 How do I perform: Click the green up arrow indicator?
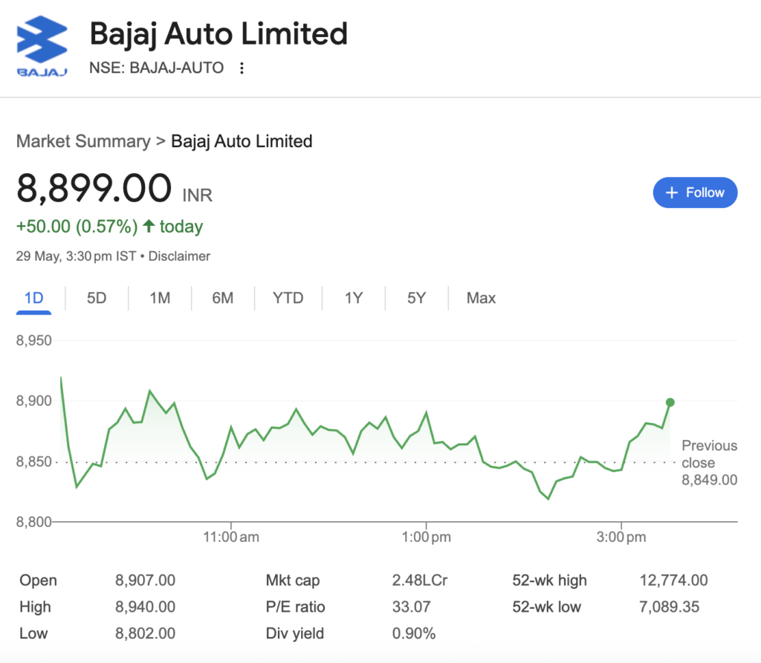pyautogui.click(x=149, y=226)
